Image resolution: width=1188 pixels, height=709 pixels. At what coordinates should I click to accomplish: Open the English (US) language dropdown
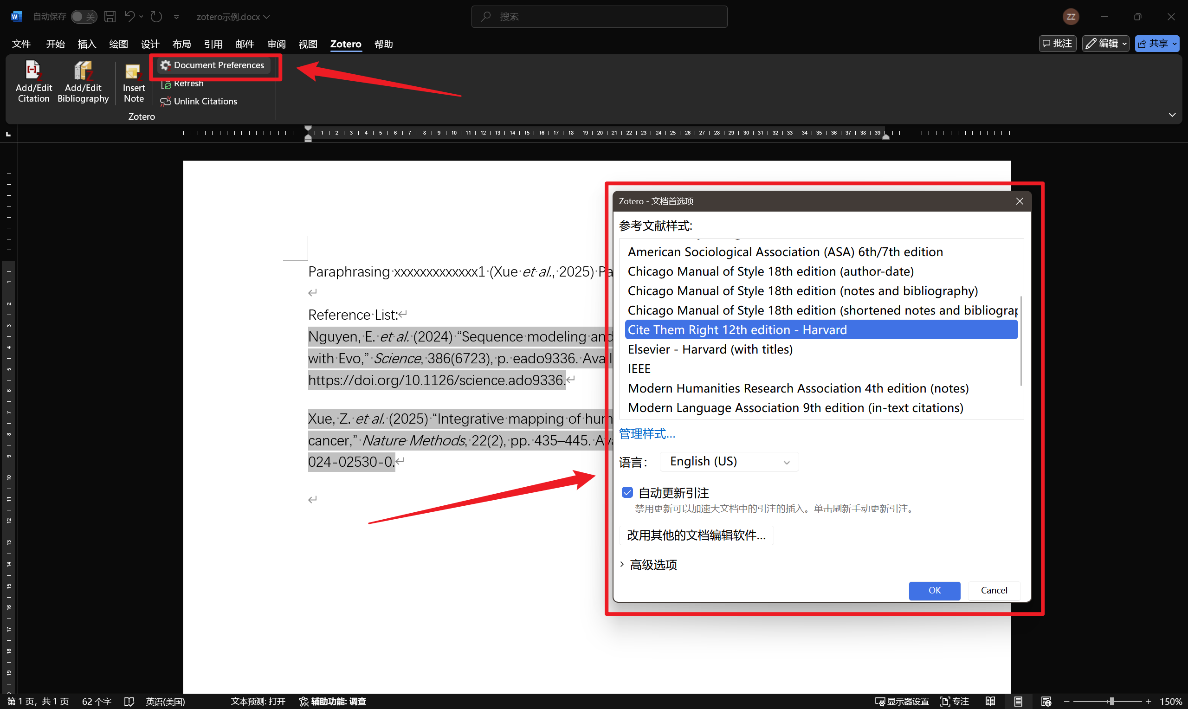pyautogui.click(x=729, y=462)
